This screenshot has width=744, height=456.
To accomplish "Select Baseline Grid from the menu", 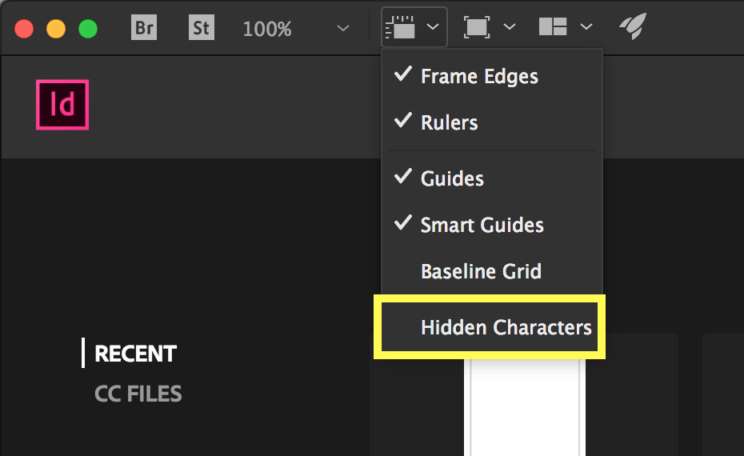I will pyautogui.click(x=481, y=272).
